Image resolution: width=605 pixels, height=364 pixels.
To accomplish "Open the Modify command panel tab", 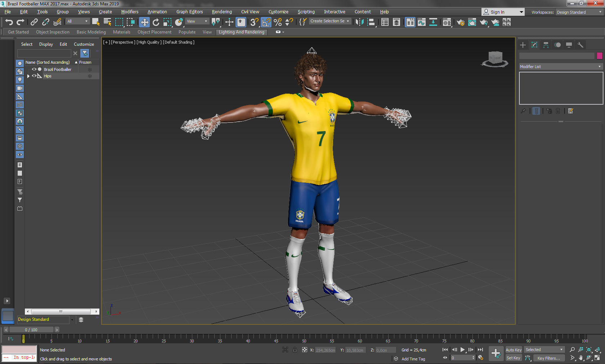I will [x=534, y=45].
